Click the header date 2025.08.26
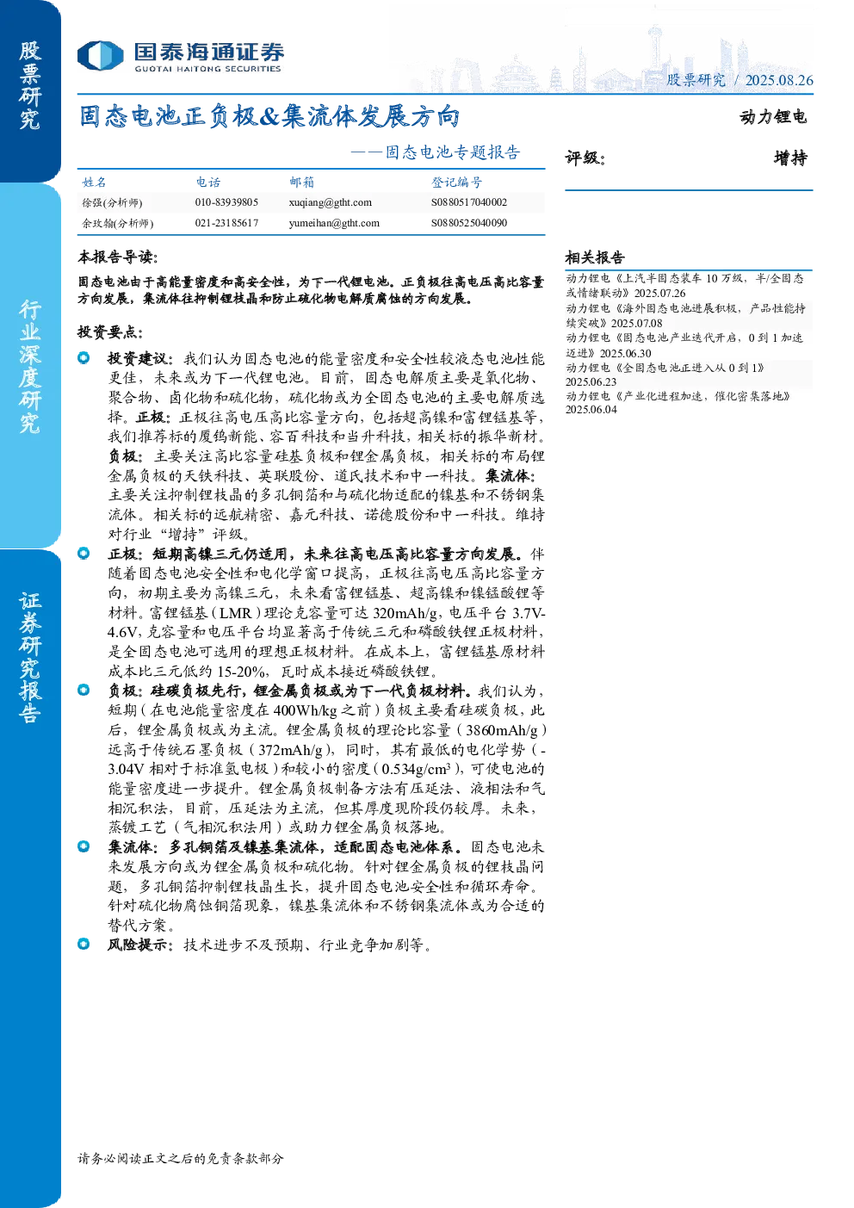The height and width of the screenshot is (1208, 854). [779, 80]
